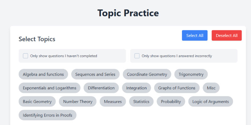Enable only show questions I haven't completed

click(x=25, y=56)
